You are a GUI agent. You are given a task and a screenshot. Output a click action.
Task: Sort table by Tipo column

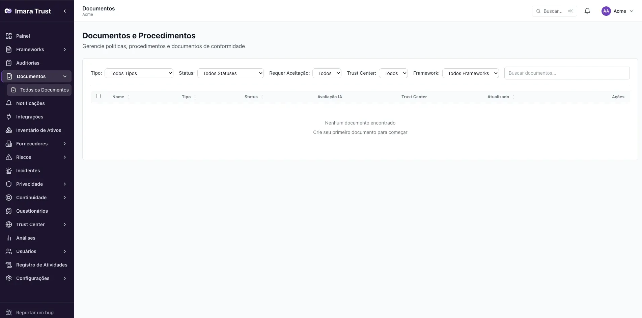[x=189, y=97]
